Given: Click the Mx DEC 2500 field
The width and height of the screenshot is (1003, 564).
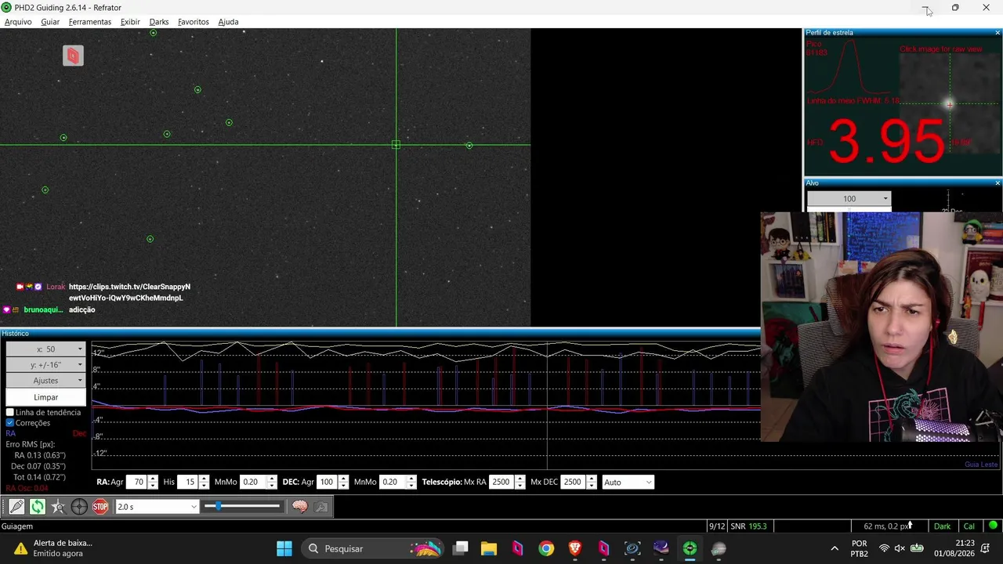Looking at the screenshot, I should tap(572, 483).
